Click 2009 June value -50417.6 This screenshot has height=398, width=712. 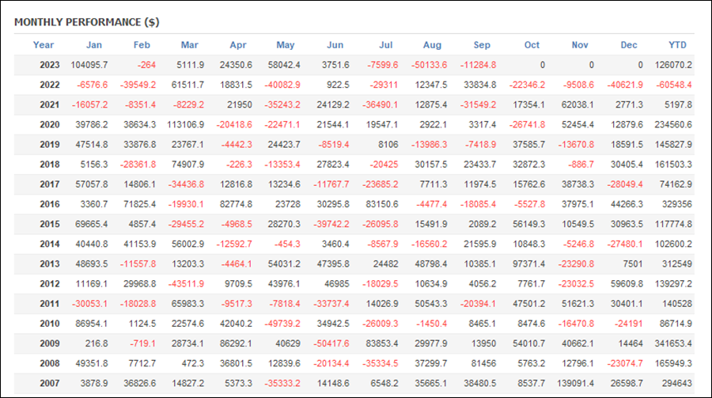331,343
